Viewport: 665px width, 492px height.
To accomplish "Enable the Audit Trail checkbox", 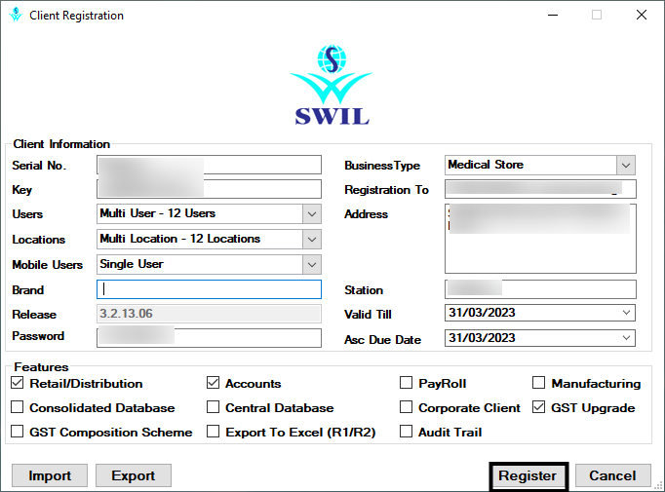I will [x=406, y=432].
